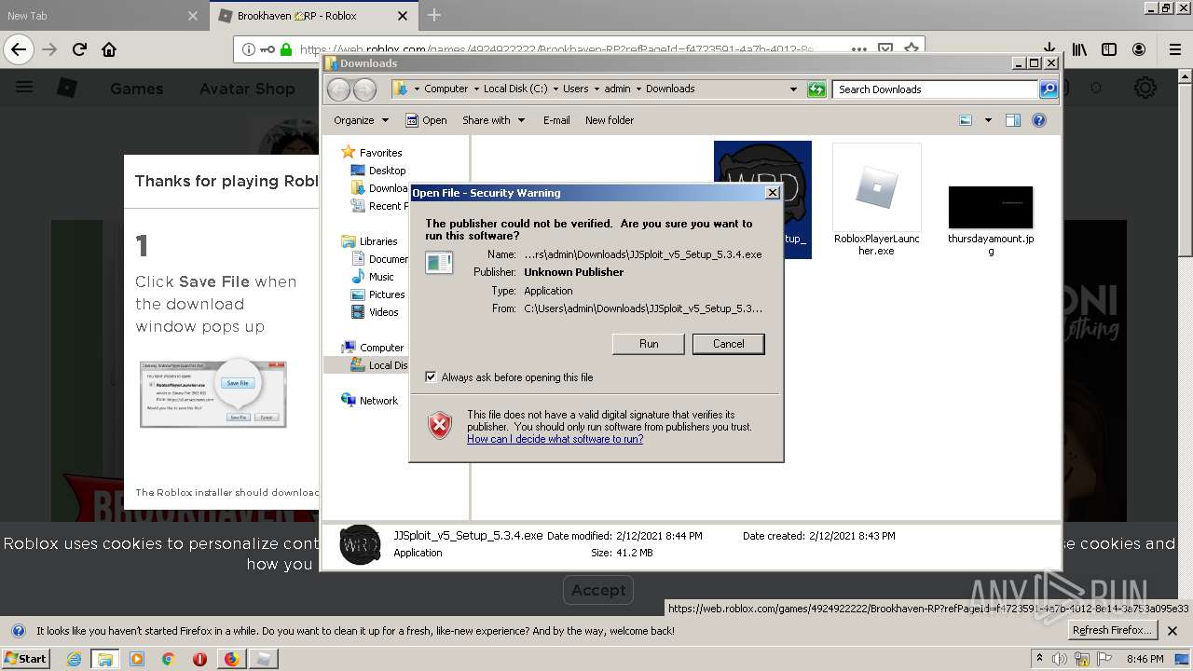The width and height of the screenshot is (1193, 671).
Task: Uncheck Always ask before opening this file
Action: point(431,377)
